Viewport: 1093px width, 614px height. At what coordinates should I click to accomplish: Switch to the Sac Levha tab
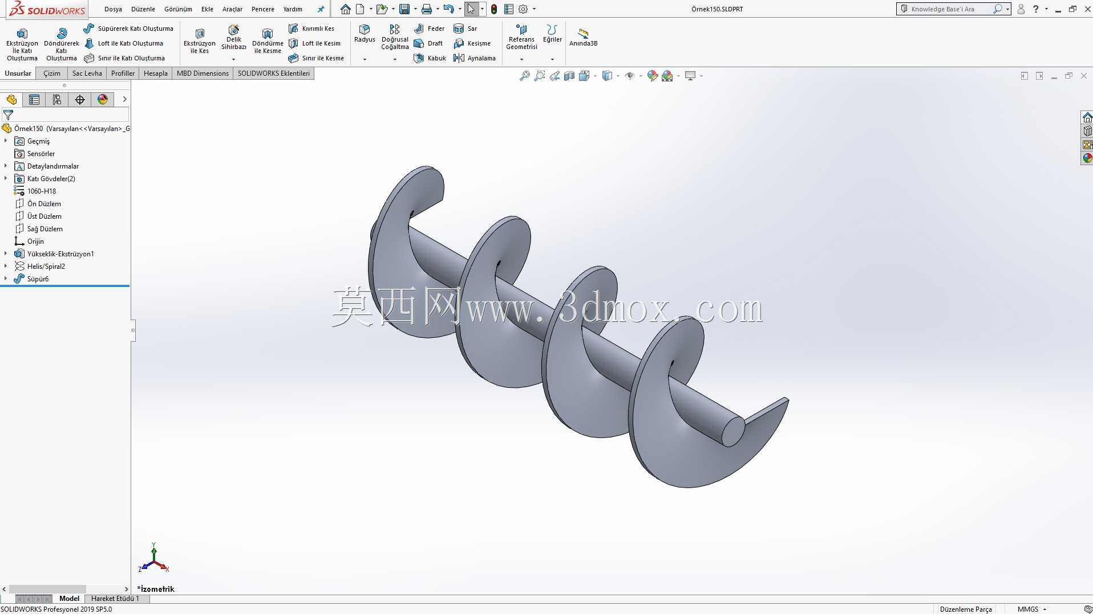point(87,73)
